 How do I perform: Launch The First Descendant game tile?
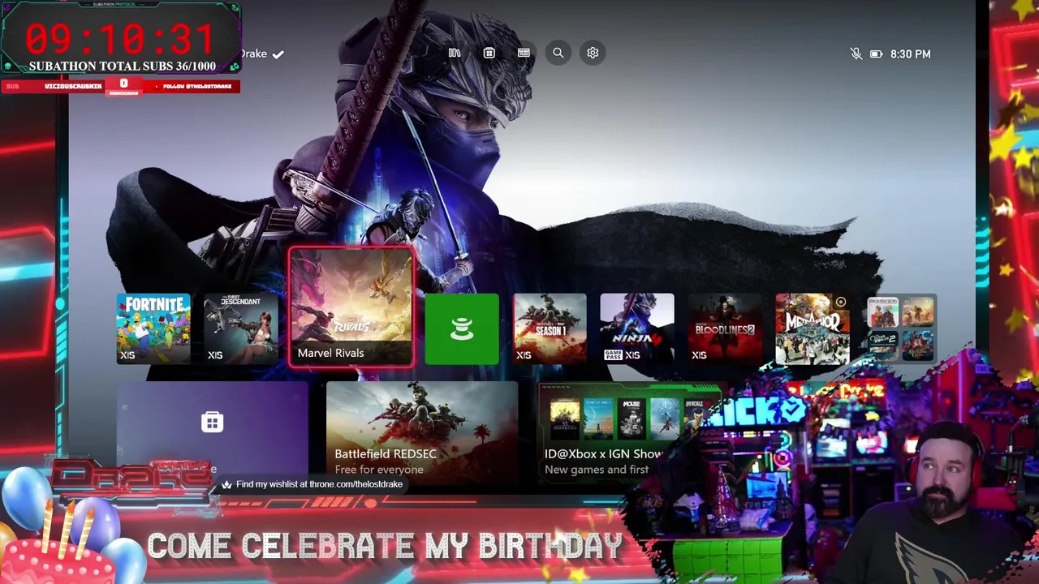tap(241, 328)
